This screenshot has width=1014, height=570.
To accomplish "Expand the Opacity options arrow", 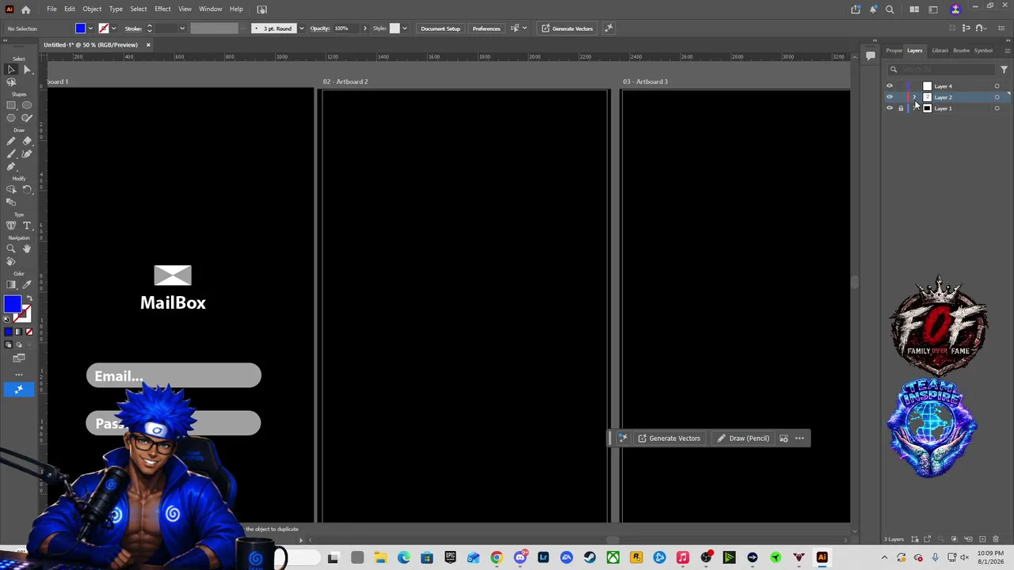I will 364,28.
